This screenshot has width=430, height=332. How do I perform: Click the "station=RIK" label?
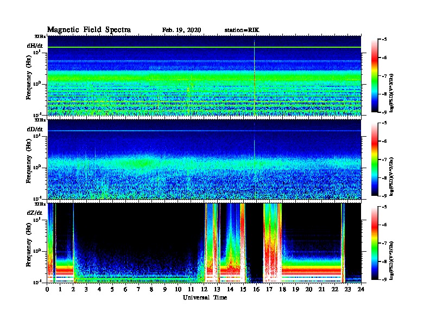(x=242, y=30)
